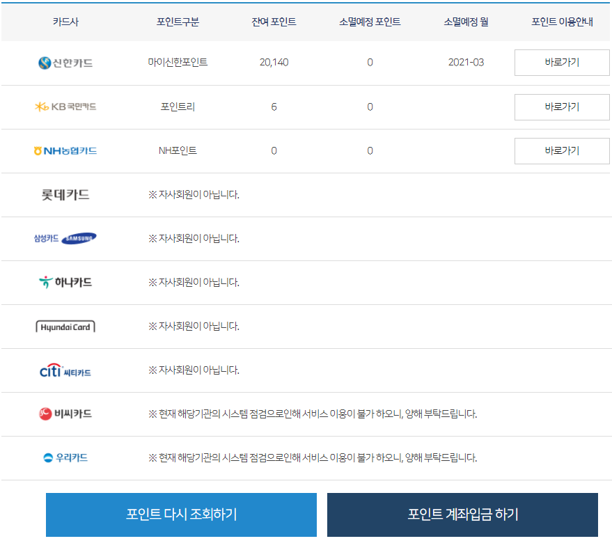Click the citi 씨티카드 logo
612x541 pixels.
(x=65, y=370)
